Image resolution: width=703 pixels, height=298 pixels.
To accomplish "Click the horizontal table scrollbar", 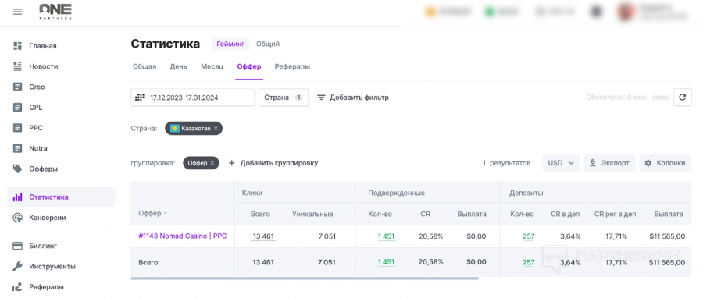I will pyautogui.click(x=305, y=278).
